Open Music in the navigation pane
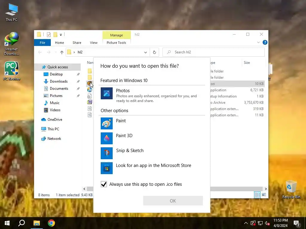 [54, 103]
